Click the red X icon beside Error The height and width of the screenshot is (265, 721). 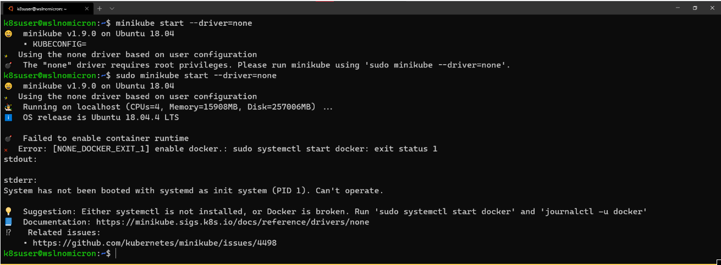click(x=6, y=149)
